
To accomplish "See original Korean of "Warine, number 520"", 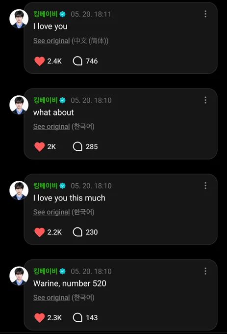I will point(51,298).
